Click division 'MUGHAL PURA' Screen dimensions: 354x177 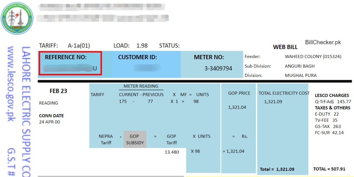tap(301, 76)
